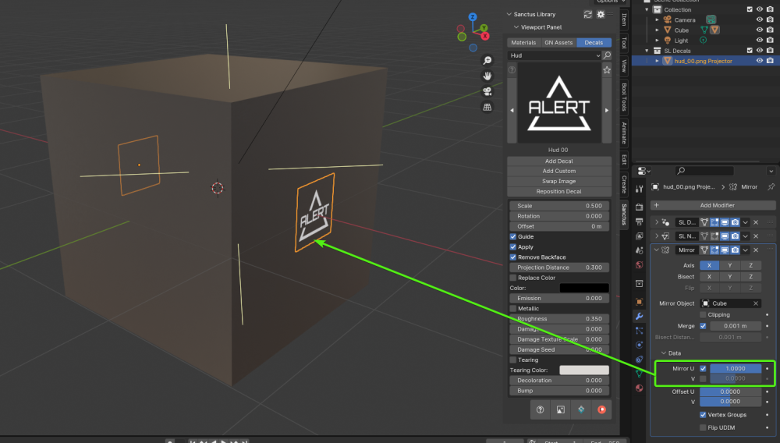Toggle the Guide checkbox

[513, 236]
